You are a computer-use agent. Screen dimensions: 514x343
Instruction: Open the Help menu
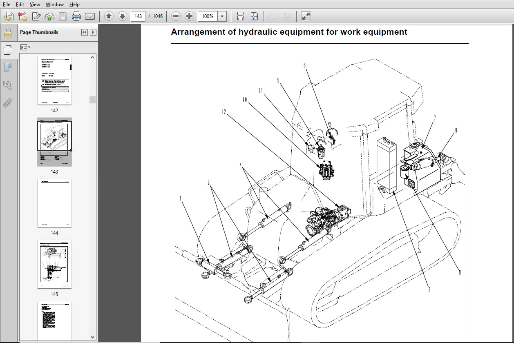pos(74,4)
